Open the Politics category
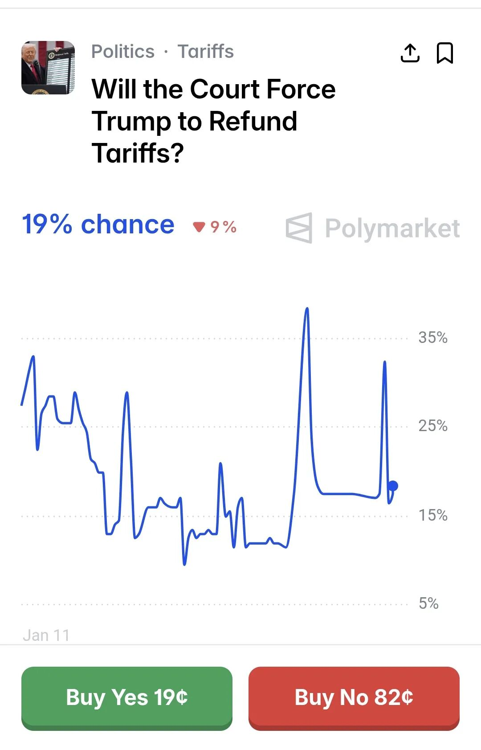This screenshot has width=481, height=750. tap(123, 52)
